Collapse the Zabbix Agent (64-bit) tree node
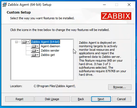Viewport: 137px width, 108px height. pyautogui.click(x=16, y=42)
